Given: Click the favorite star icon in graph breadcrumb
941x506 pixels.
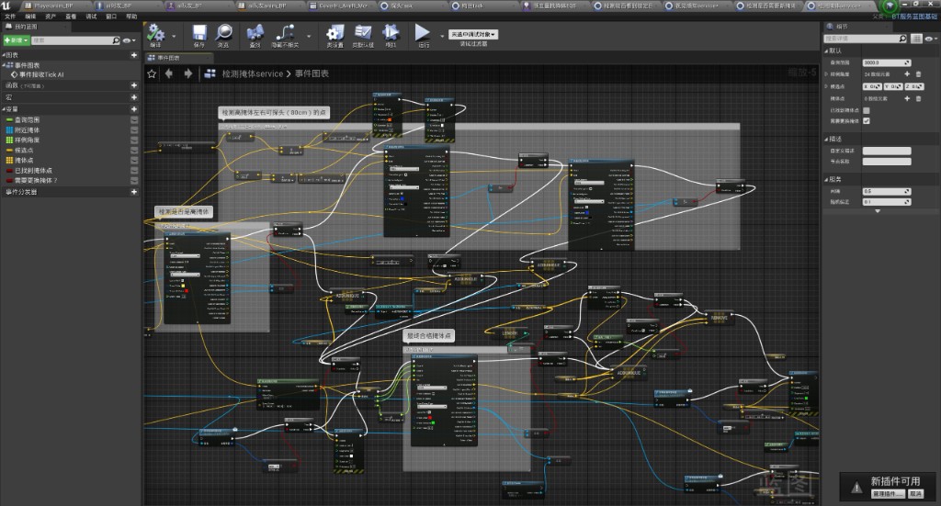Looking at the screenshot, I should click(152, 73).
